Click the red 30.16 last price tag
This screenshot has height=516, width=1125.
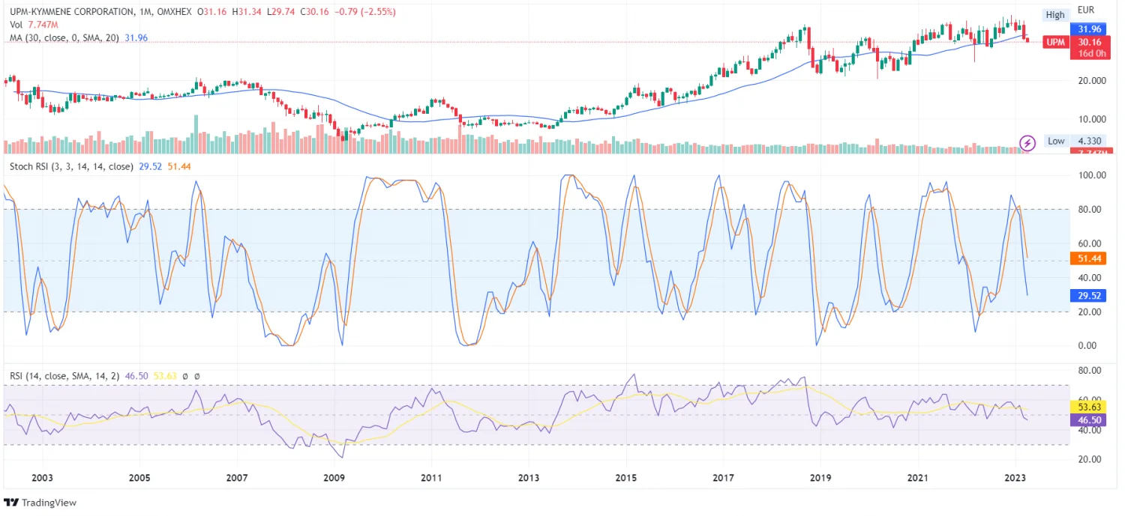tap(1089, 43)
